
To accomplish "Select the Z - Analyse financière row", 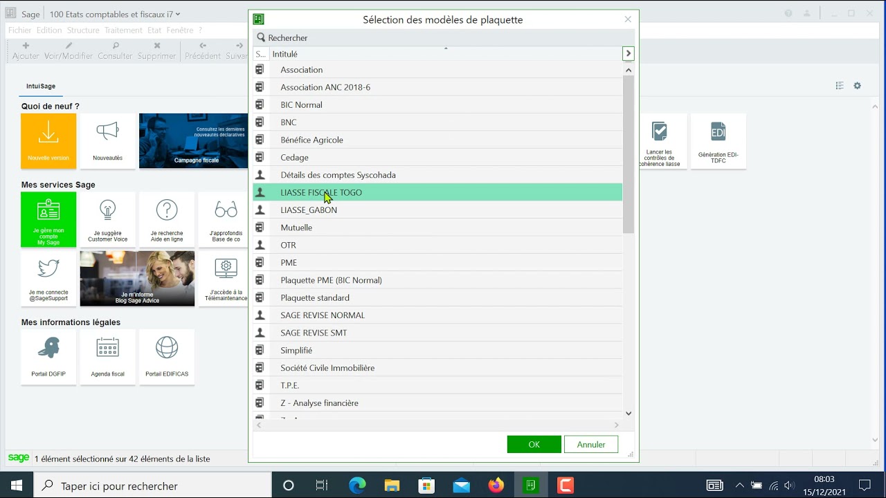I will click(437, 403).
